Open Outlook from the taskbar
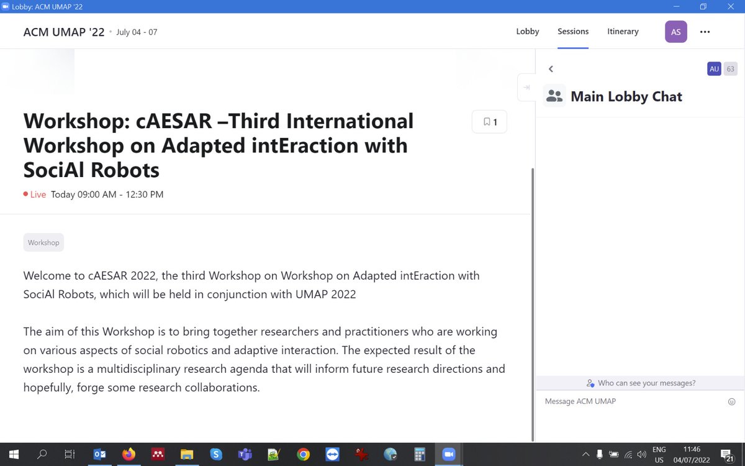 (x=99, y=454)
